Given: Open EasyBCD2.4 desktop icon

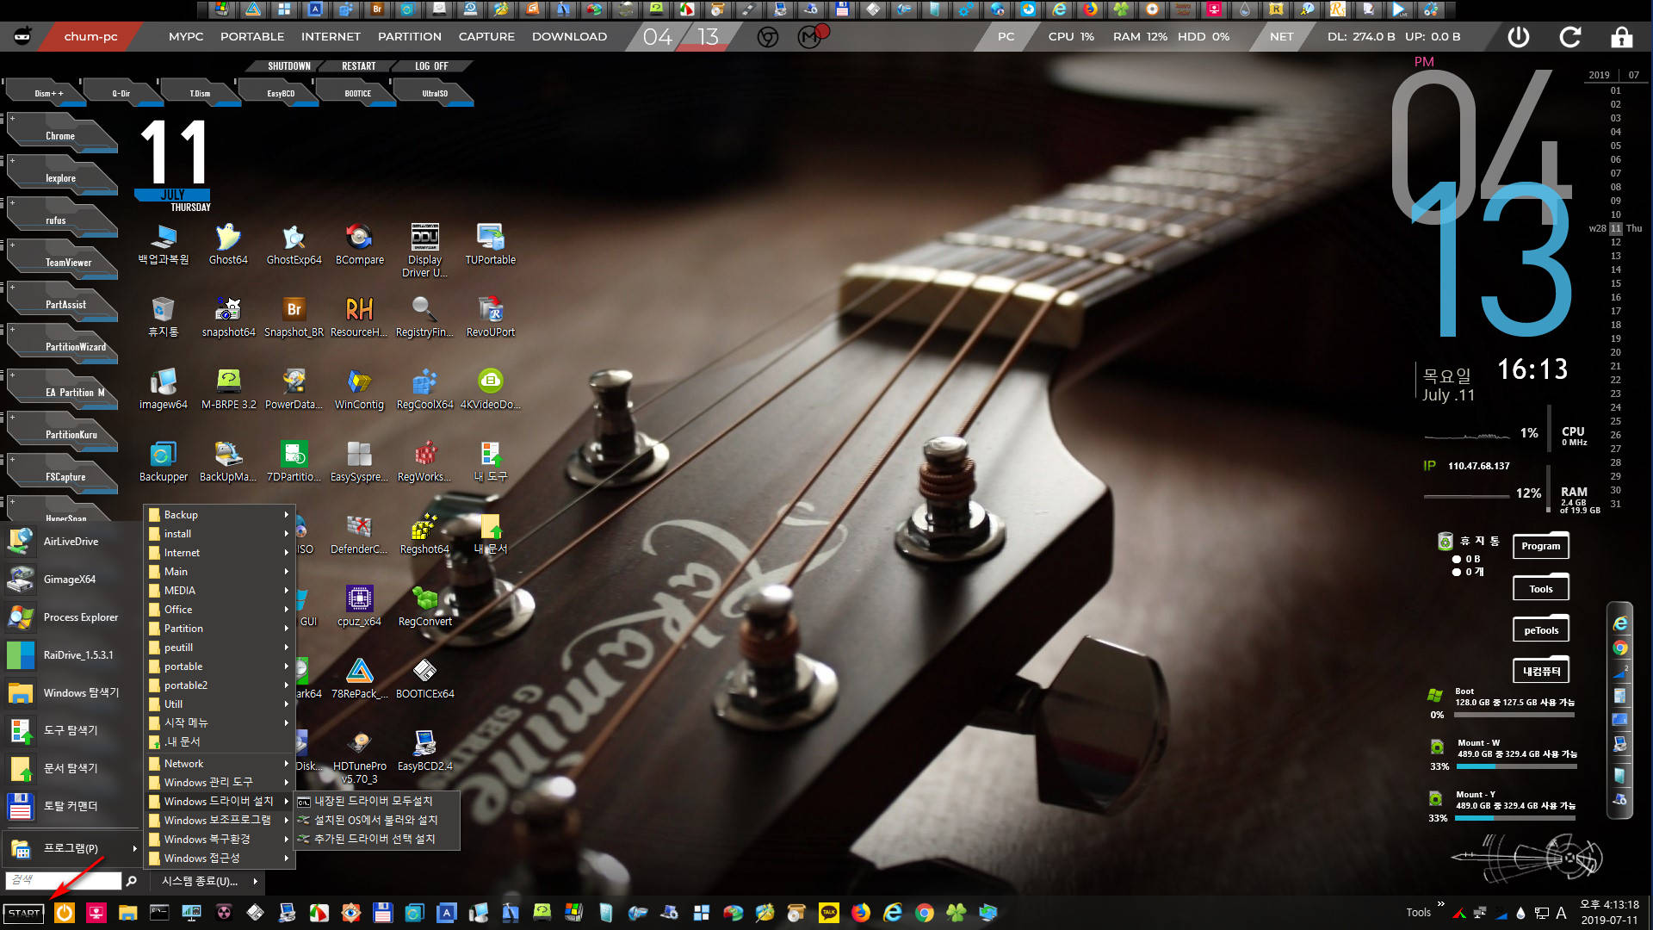Looking at the screenshot, I should pyautogui.click(x=424, y=751).
